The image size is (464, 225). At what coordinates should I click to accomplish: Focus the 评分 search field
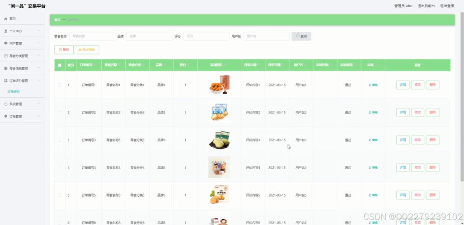pos(206,36)
